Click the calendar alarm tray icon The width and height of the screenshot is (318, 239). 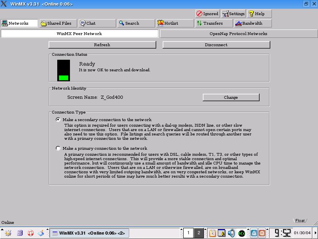coord(221,233)
